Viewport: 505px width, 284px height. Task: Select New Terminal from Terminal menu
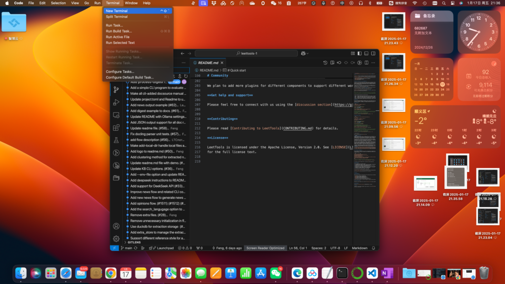[x=138, y=11]
